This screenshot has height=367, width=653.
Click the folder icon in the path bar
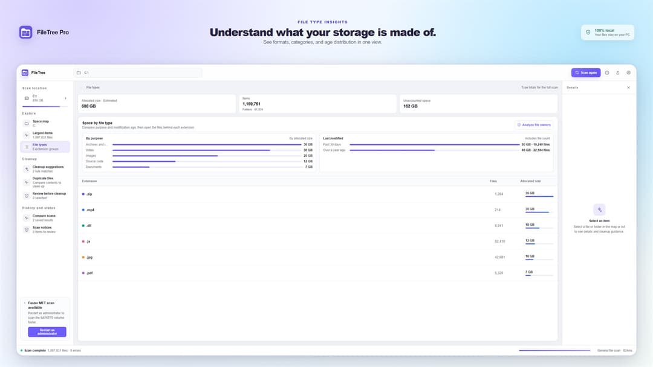79,72
